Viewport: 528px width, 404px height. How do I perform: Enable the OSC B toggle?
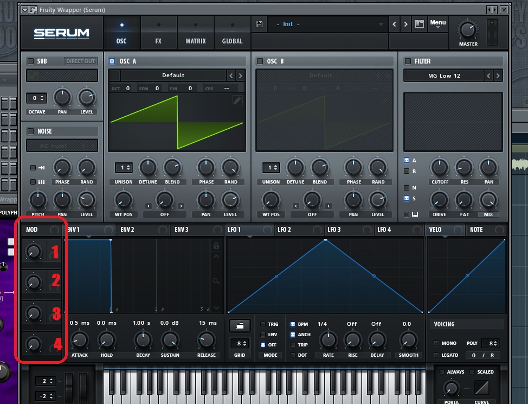click(260, 61)
